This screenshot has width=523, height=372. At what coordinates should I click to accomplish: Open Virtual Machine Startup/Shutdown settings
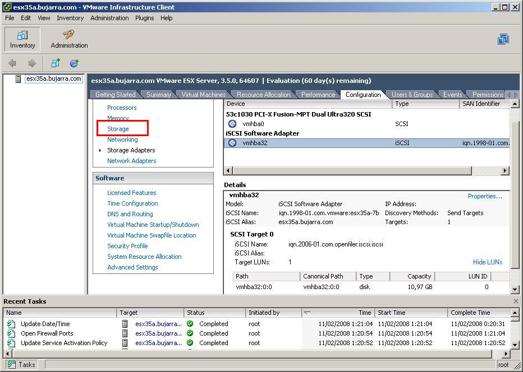153,225
